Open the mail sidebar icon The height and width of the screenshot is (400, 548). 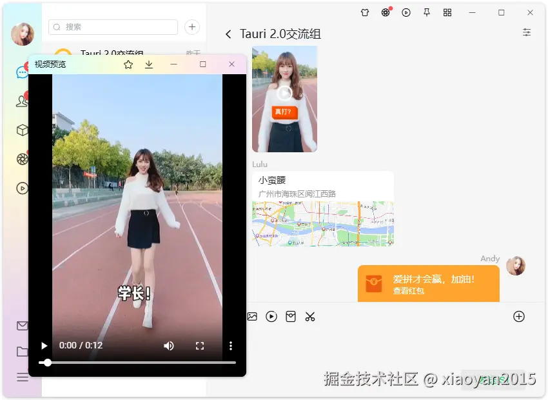tap(22, 326)
